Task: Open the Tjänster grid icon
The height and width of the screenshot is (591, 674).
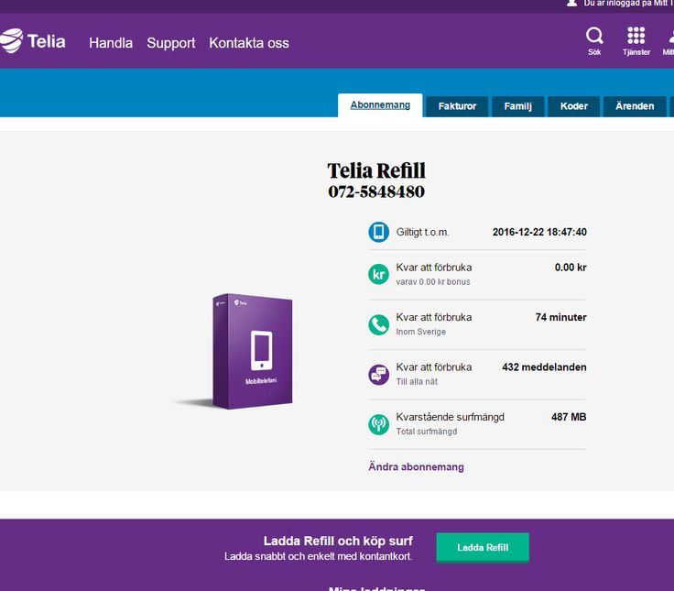Action: click(x=636, y=41)
